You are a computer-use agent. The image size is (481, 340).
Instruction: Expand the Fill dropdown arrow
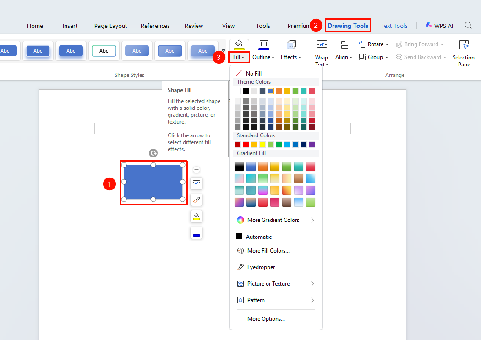click(x=243, y=57)
